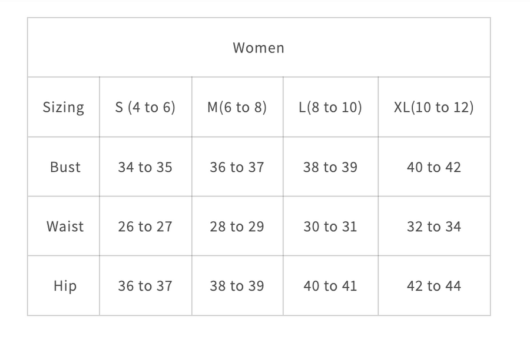This screenshot has height=343, width=530.
Task: Click the small waist cell 26 to 27
Action: tap(145, 227)
